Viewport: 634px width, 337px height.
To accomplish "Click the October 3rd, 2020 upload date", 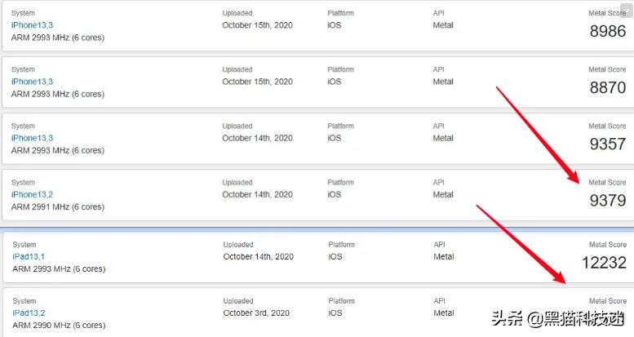I will [x=256, y=313].
